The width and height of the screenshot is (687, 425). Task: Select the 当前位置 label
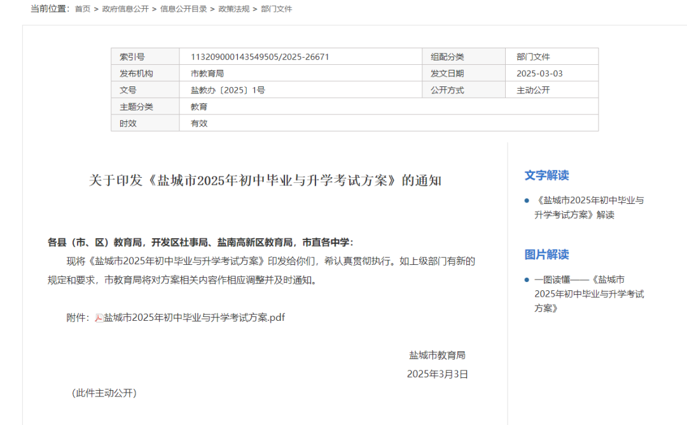point(50,9)
